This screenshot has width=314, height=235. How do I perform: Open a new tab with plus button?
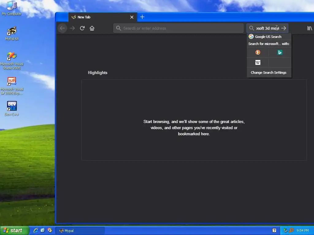[x=142, y=17]
